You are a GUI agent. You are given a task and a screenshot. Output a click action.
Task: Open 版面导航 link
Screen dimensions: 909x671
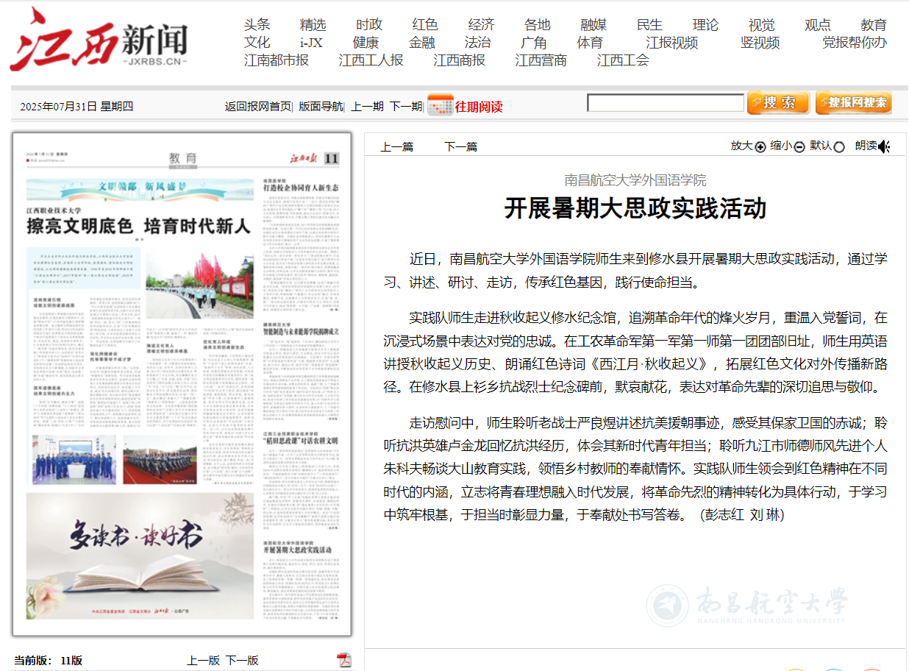tap(321, 106)
